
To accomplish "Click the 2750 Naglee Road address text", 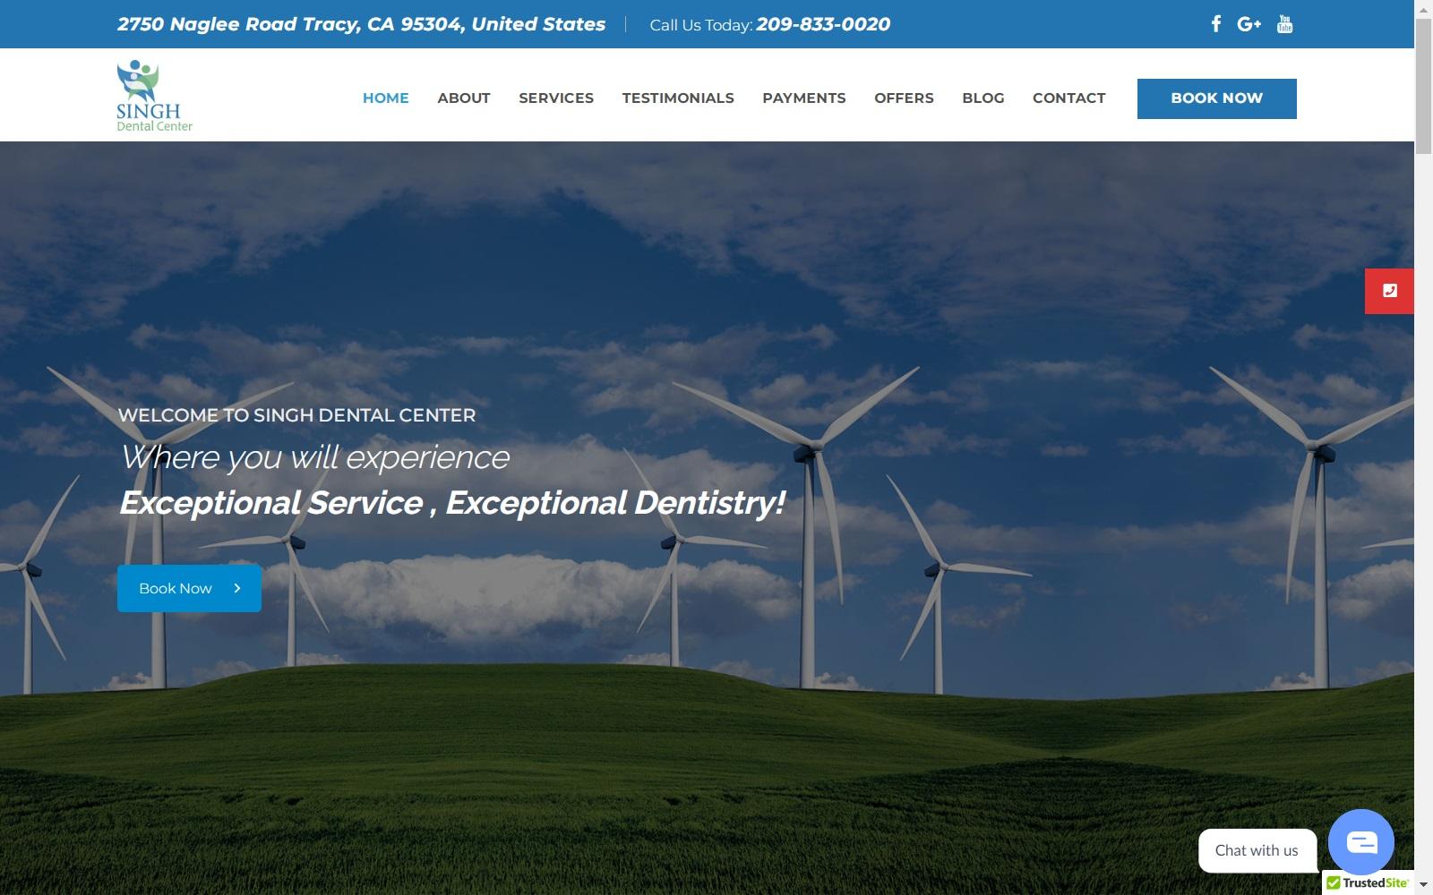I will (361, 24).
